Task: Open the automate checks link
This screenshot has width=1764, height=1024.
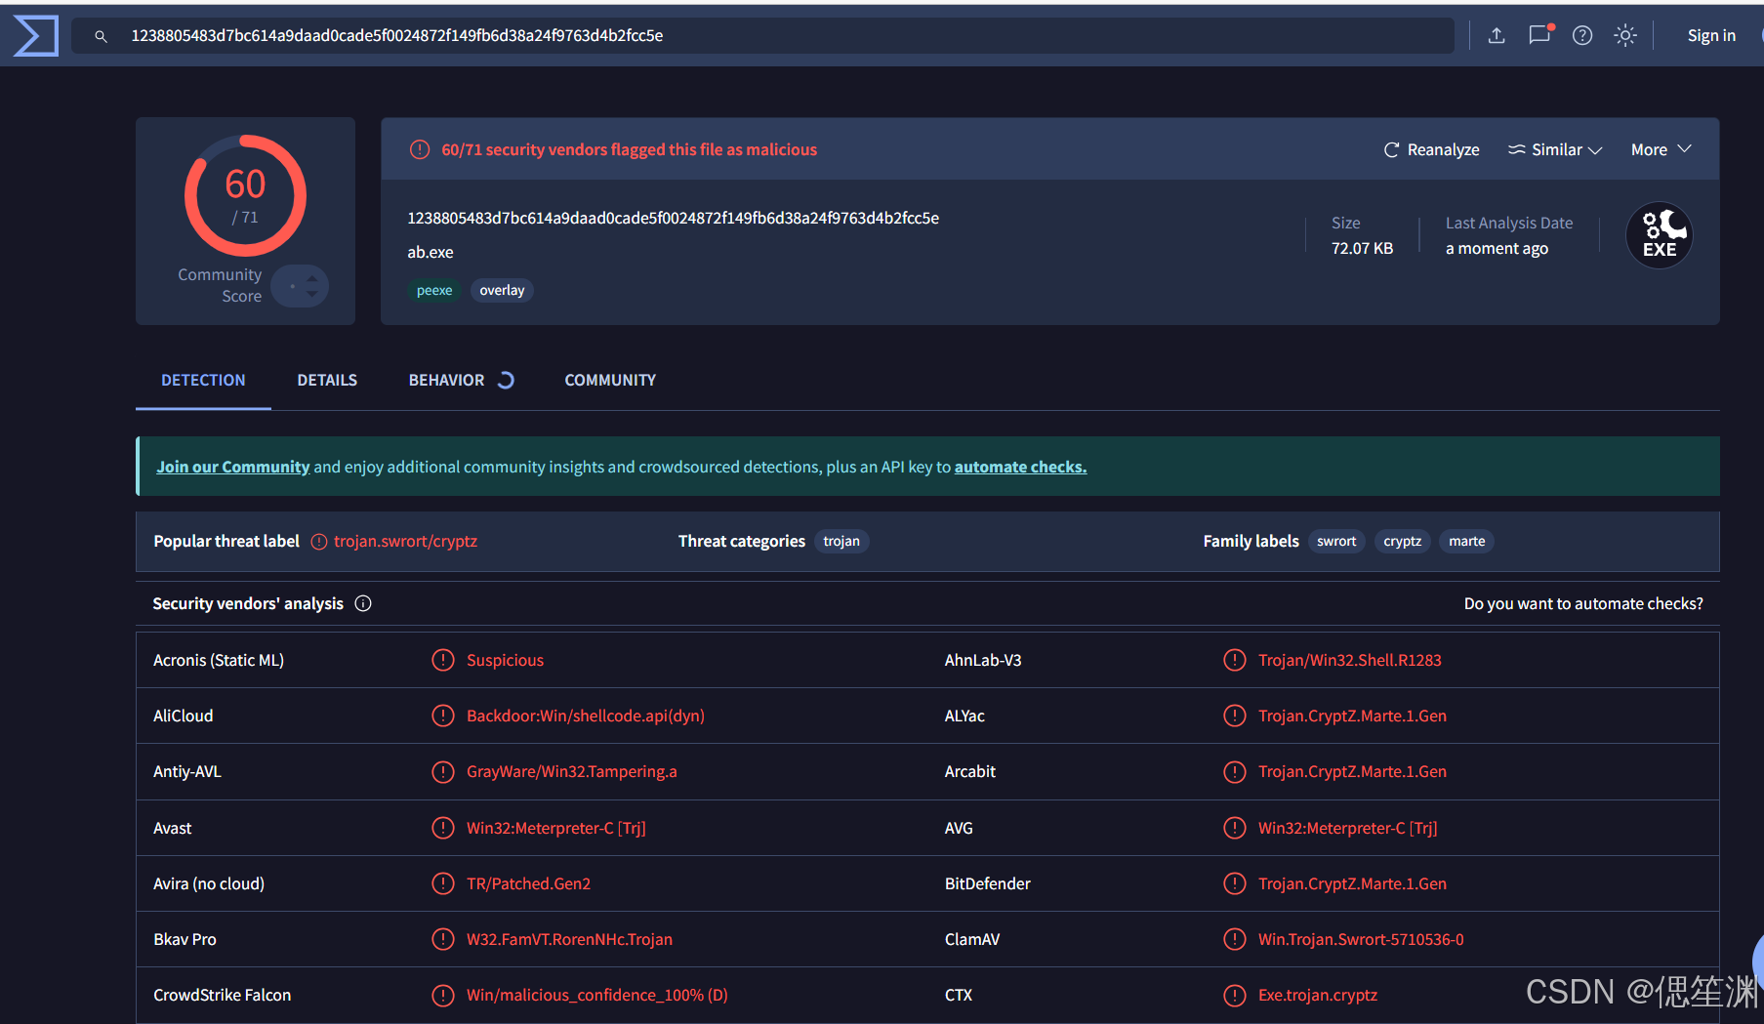Action: pyautogui.click(x=1020, y=467)
